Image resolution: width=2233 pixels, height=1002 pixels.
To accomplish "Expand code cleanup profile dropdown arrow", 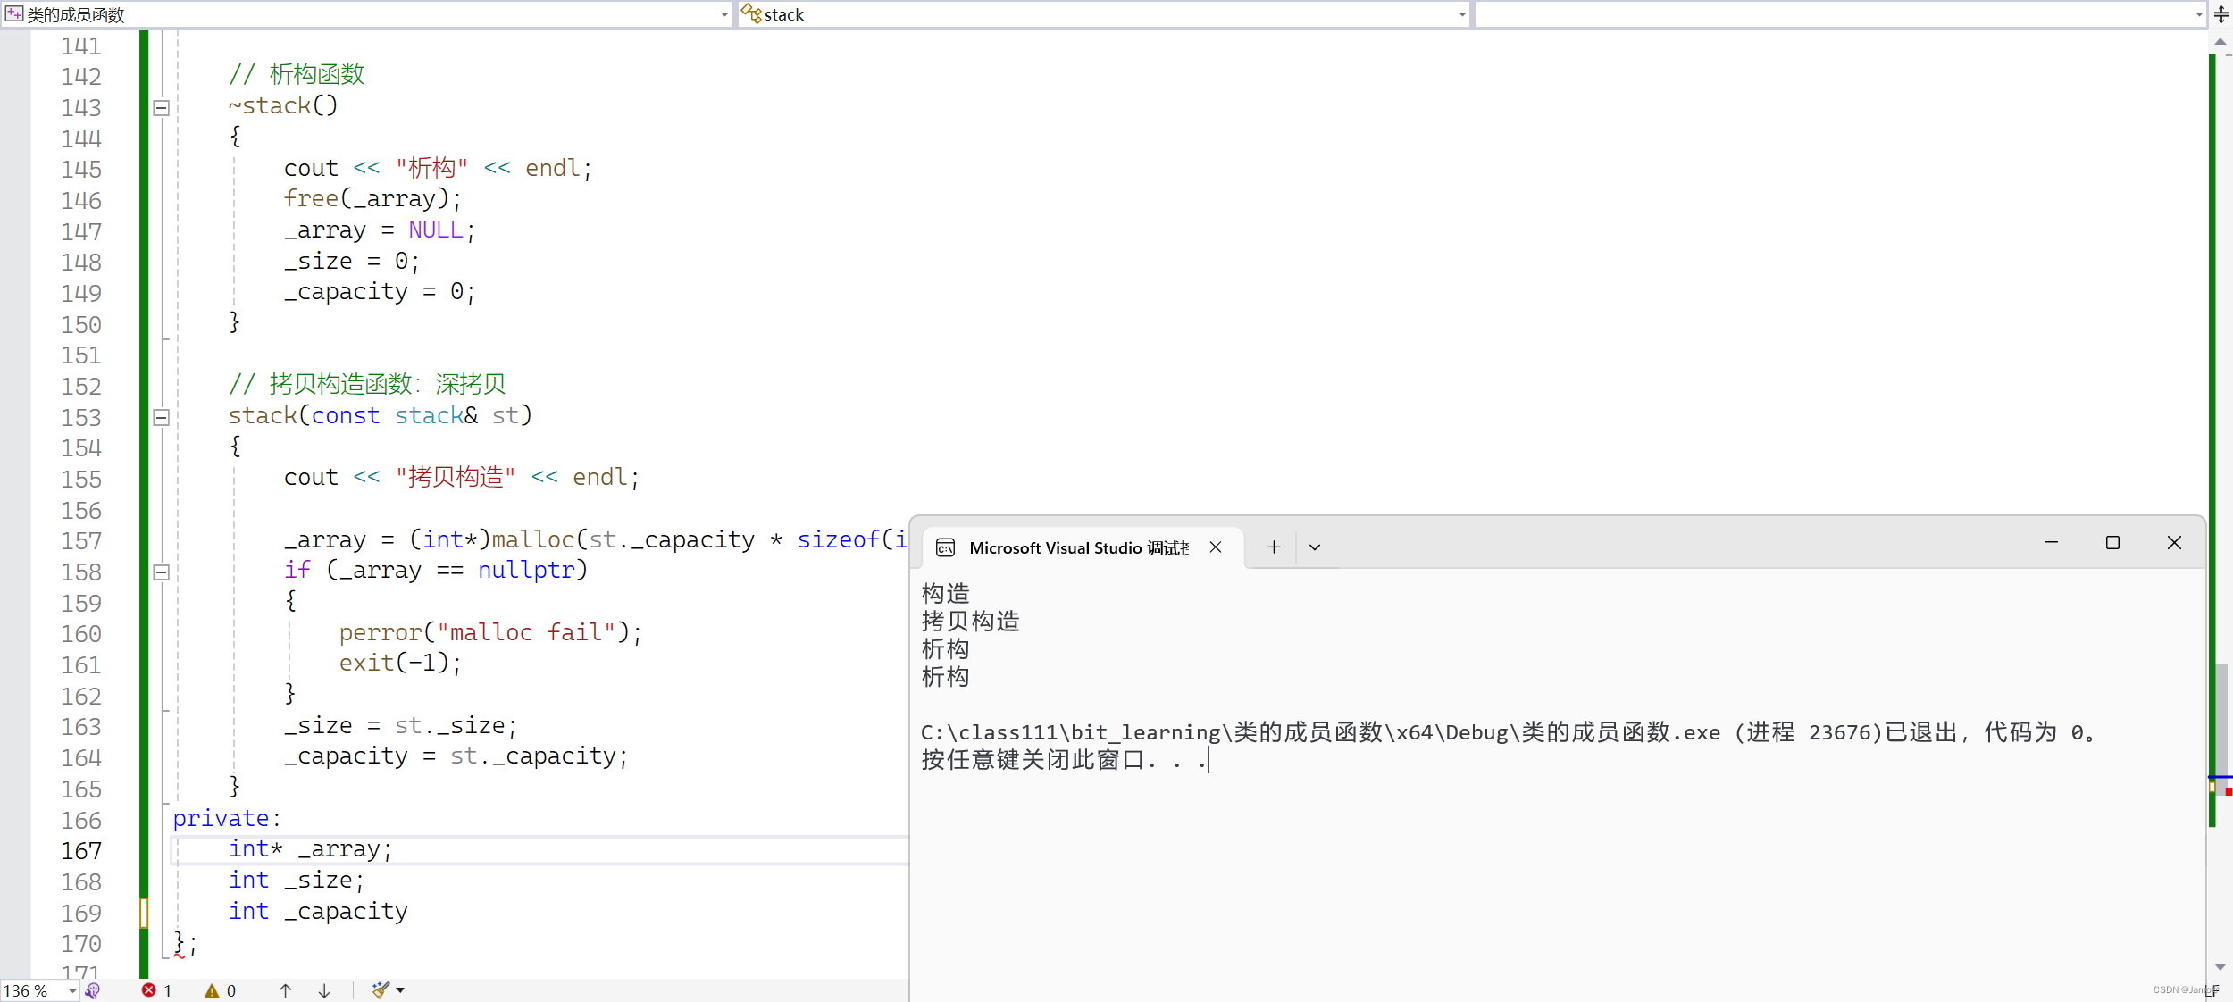I will click(x=400, y=989).
